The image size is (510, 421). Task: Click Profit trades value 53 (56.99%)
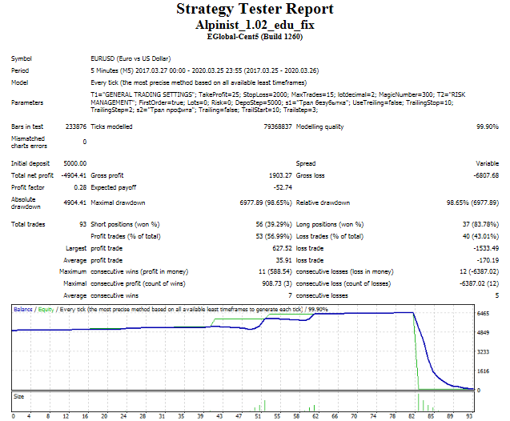point(274,236)
